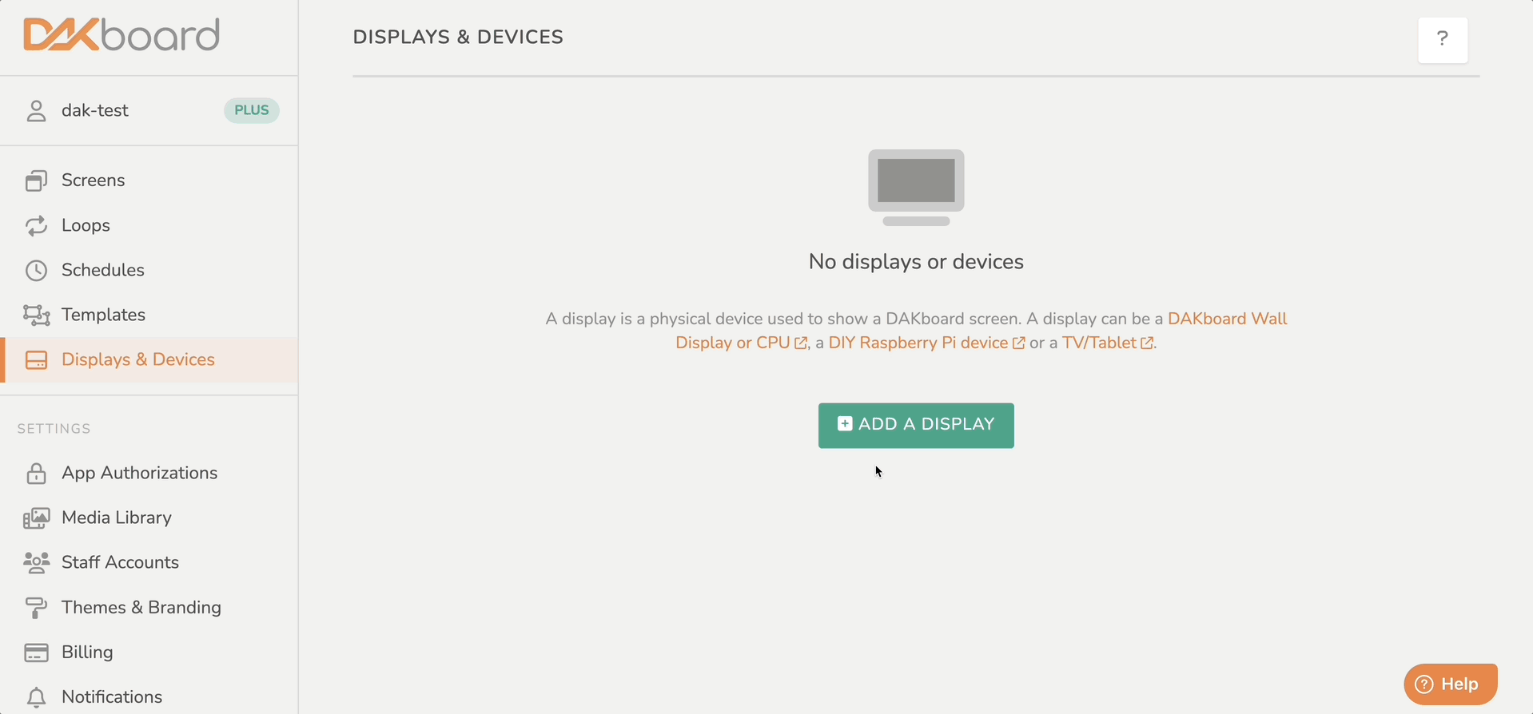
Task: Click the 'No displays or devices' text
Action: point(916,262)
